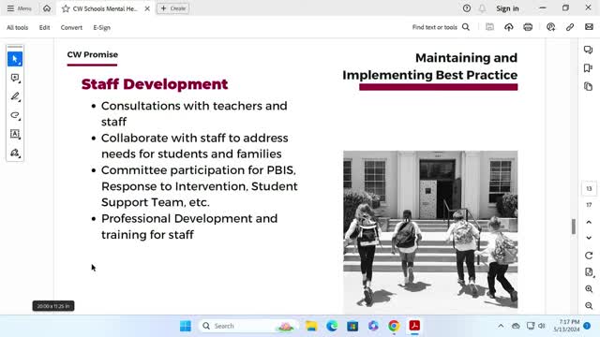The height and width of the screenshot is (337, 600).
Task: Click the Find text or tools search
Action: pos(441,27)
